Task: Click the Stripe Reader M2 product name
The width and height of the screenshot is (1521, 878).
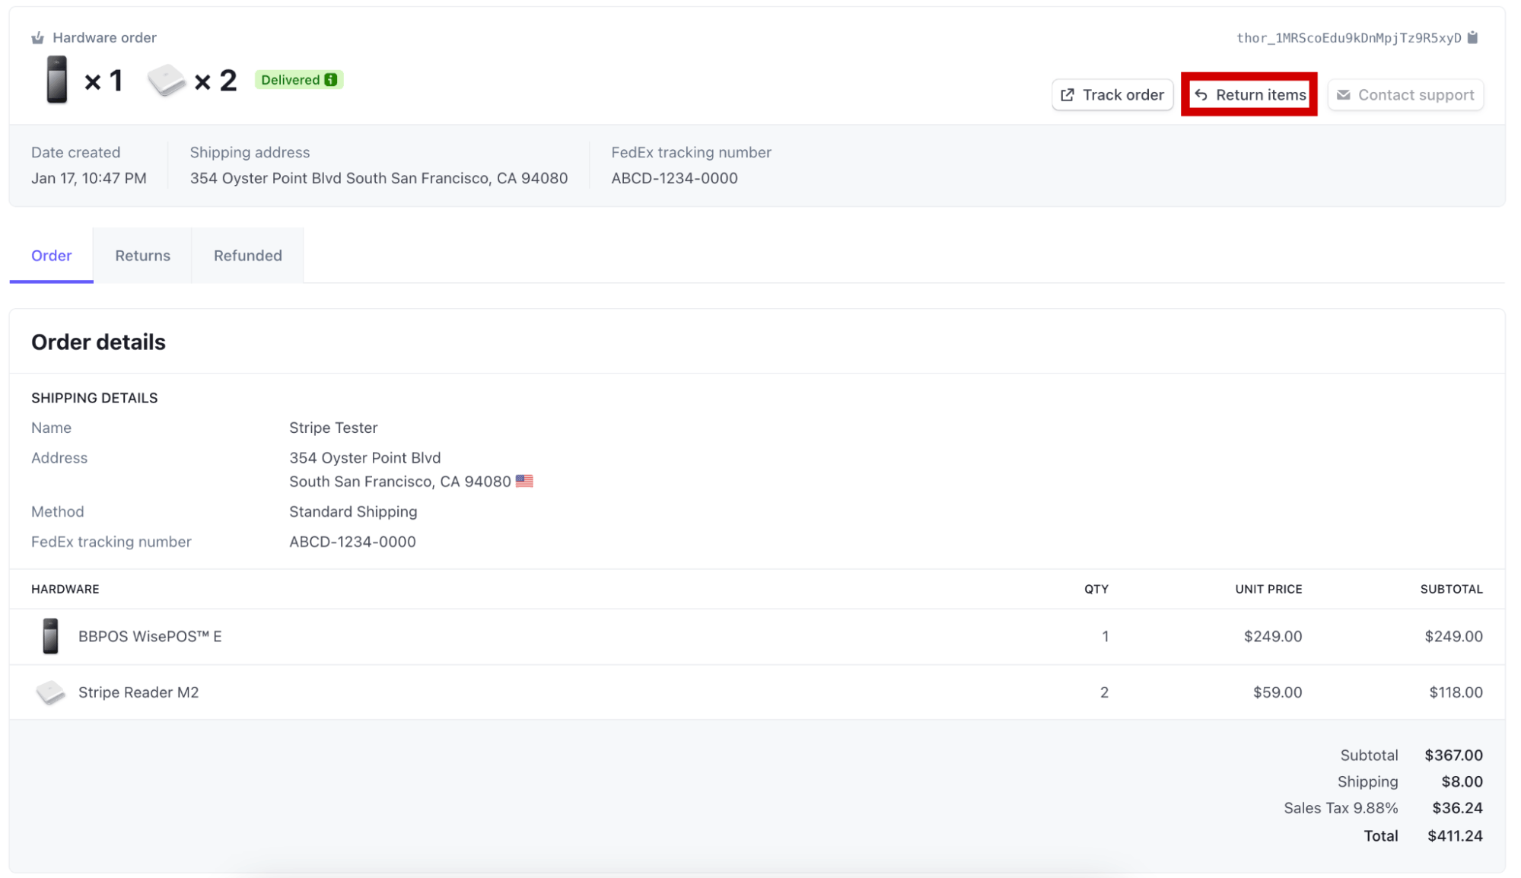Action: [x=138, y=692]
